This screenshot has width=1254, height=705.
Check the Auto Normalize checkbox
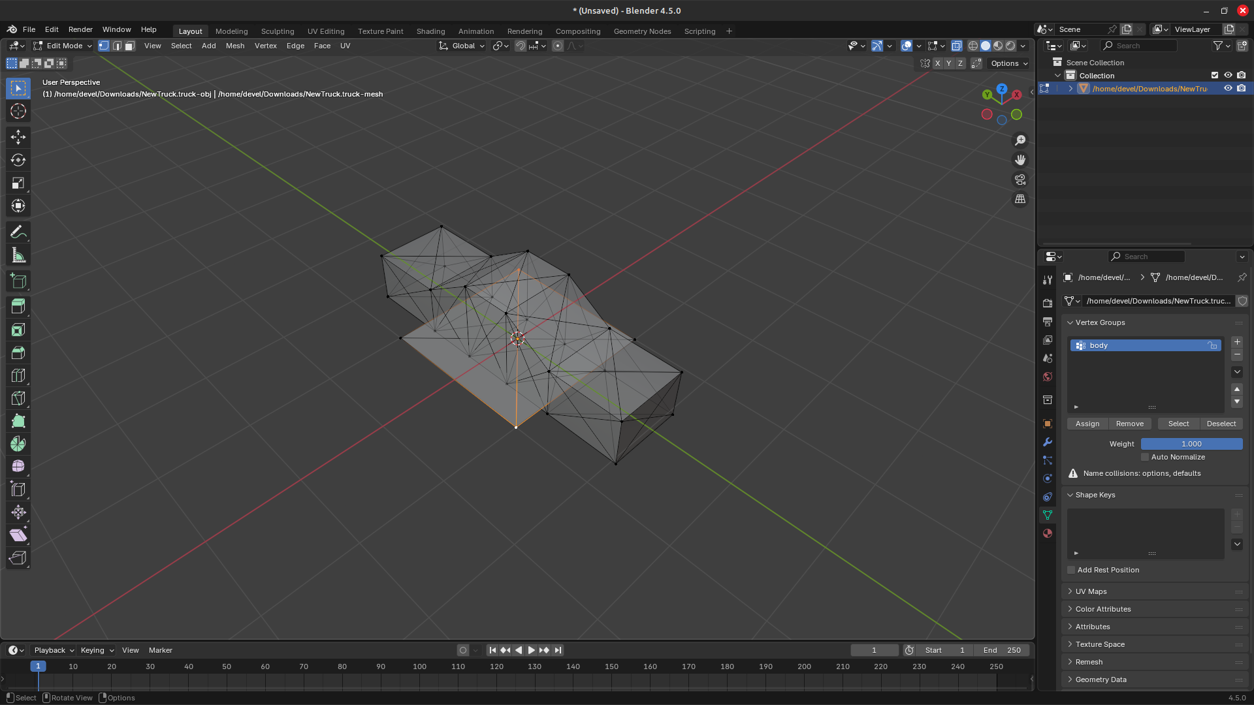click(x=1145, y=457)
